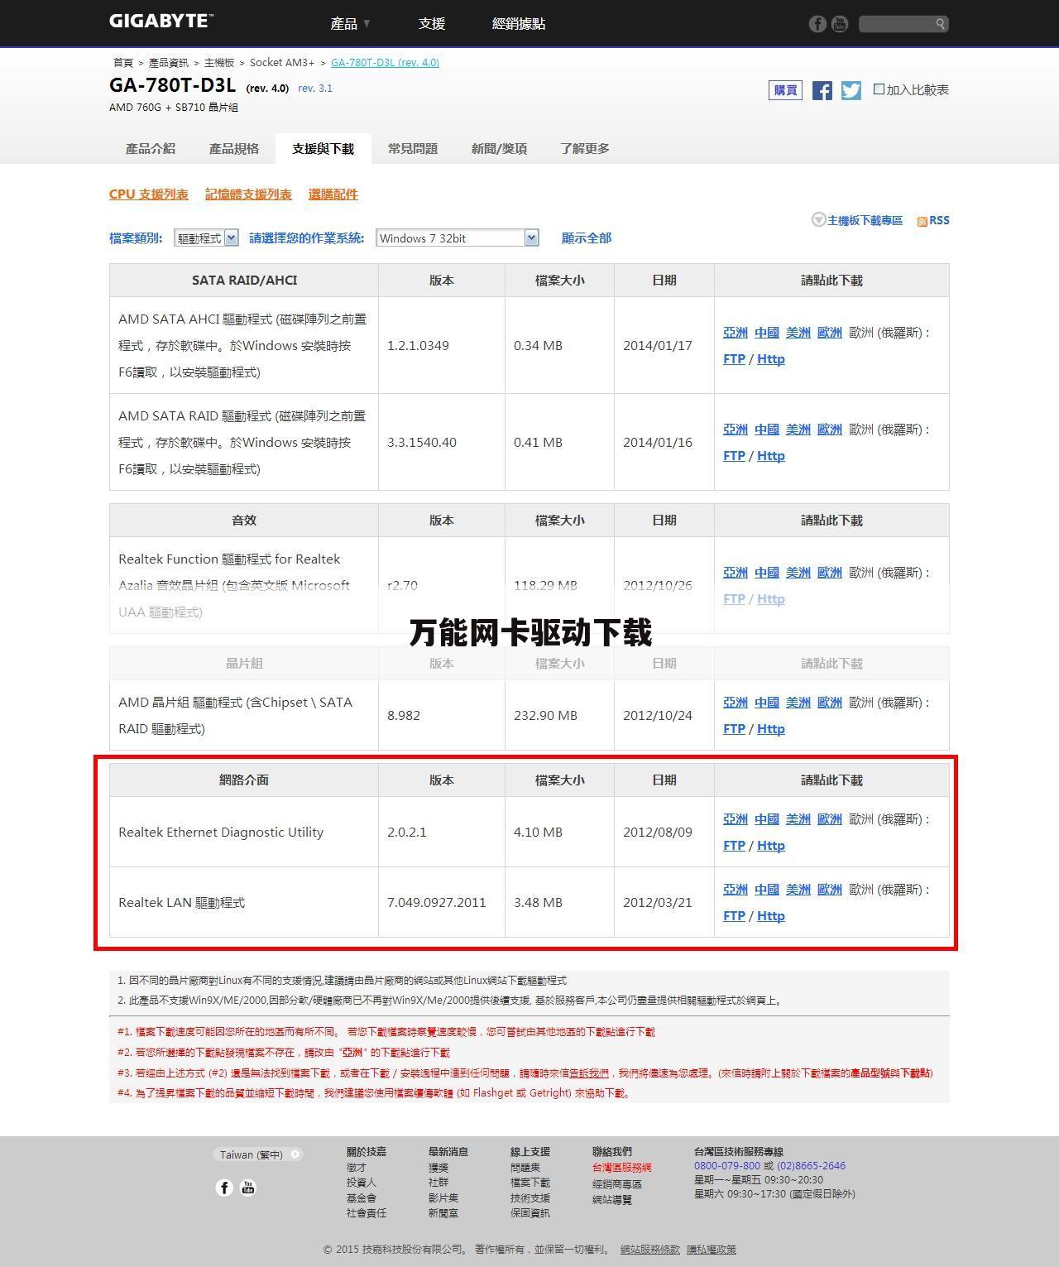
Task: Click FTP link for Realtek Ethernet Diagnostic Utility
Action: point(734,846)
